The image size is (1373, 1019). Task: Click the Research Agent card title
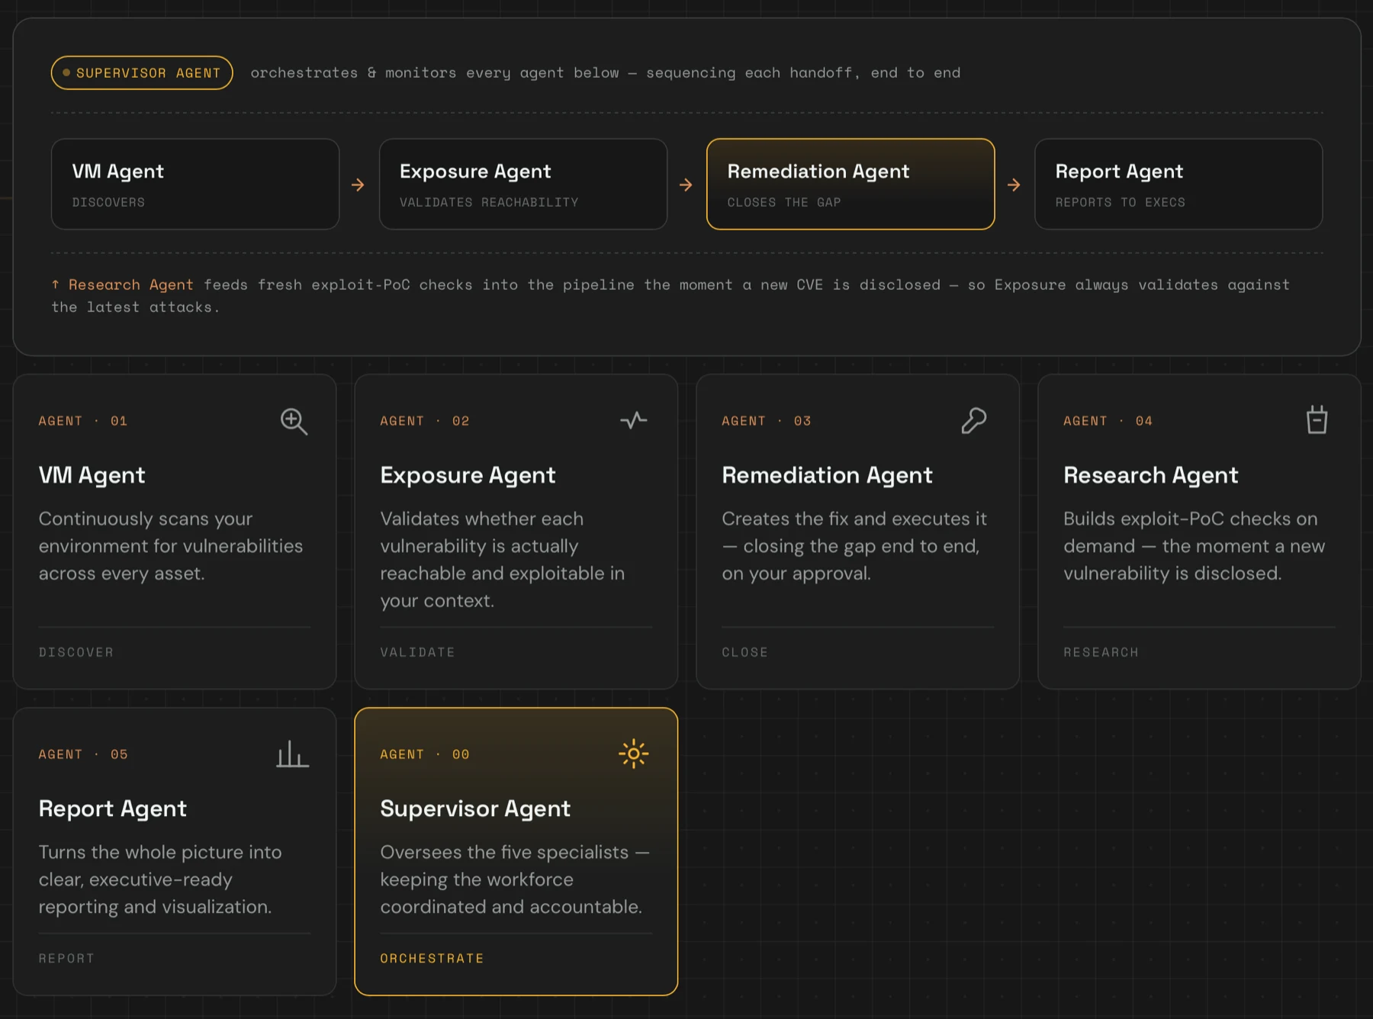pyautogui.click(x=1150, y=475)
